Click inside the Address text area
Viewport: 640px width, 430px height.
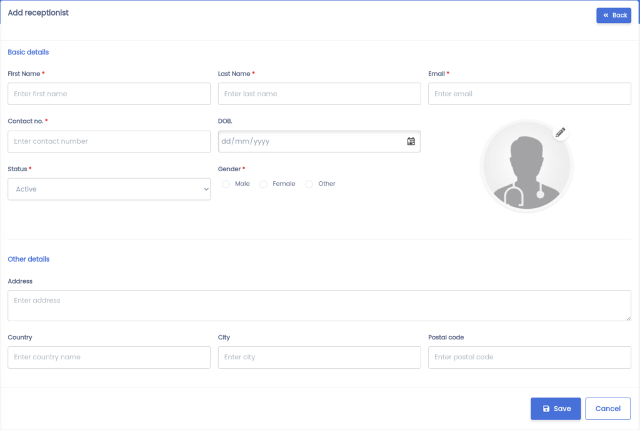click(319, 306)
